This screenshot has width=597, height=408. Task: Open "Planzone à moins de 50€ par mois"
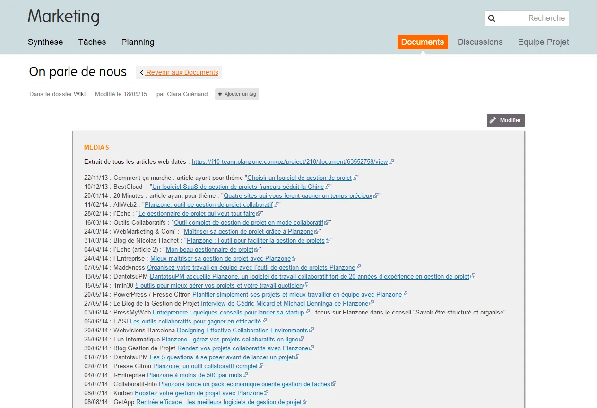point(194,375)
